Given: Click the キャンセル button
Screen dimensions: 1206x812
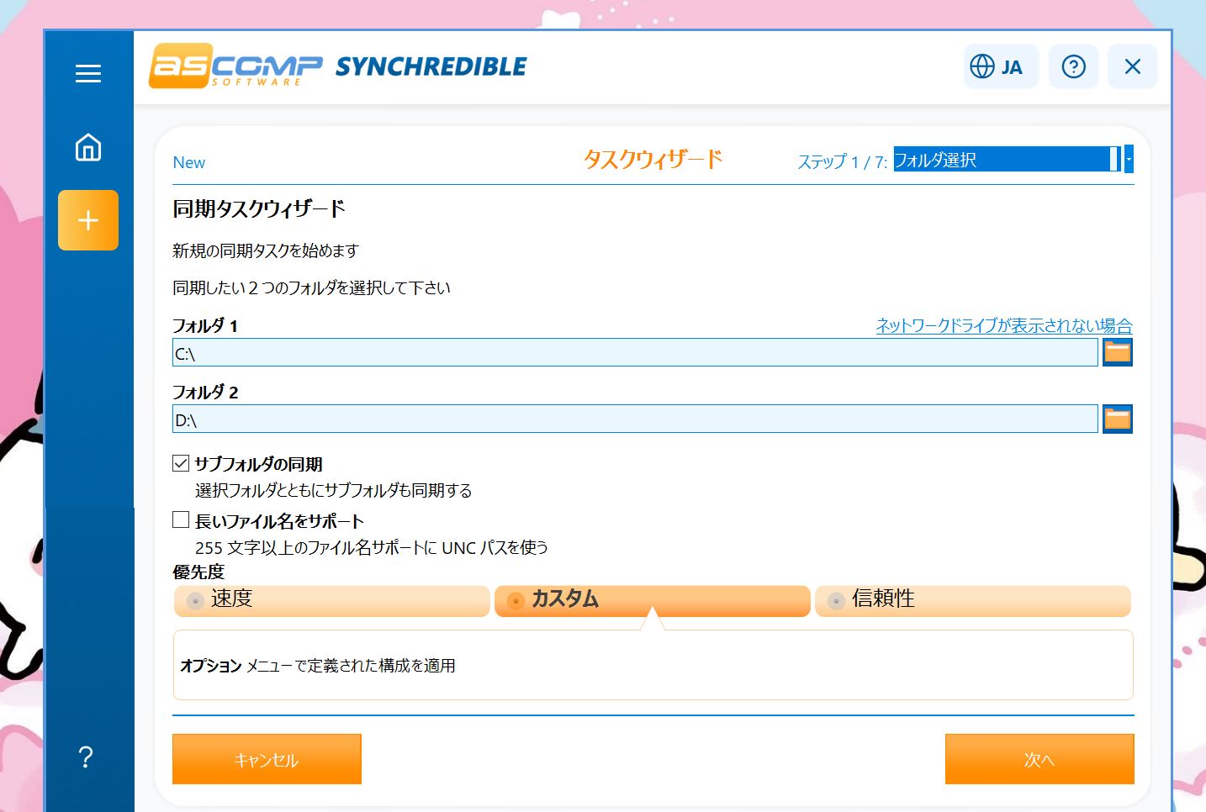Looking at the screenshot, I should click(267, 758).
